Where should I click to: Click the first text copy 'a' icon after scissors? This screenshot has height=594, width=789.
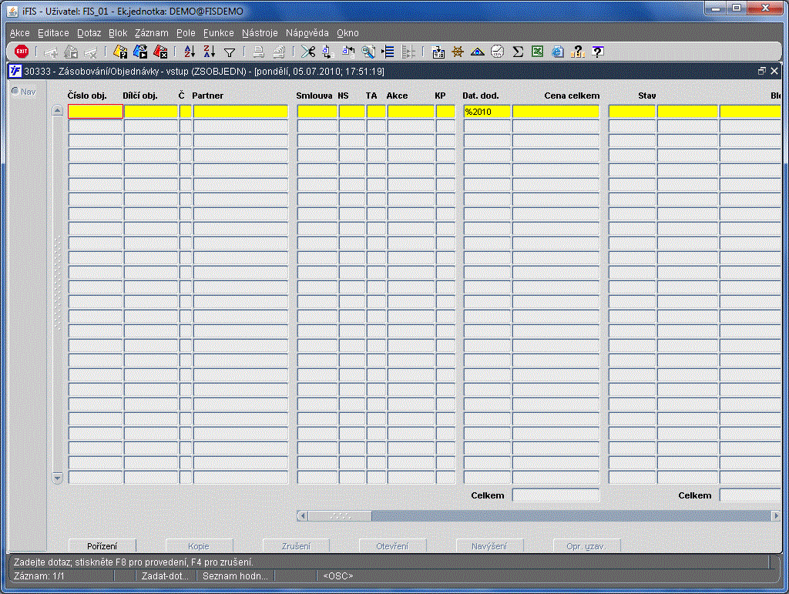pyautogui.click(x=328, y=52)
